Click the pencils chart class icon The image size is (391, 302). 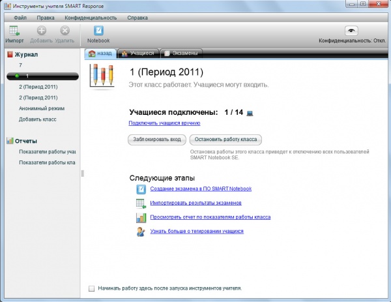click(x=102, y=76)
